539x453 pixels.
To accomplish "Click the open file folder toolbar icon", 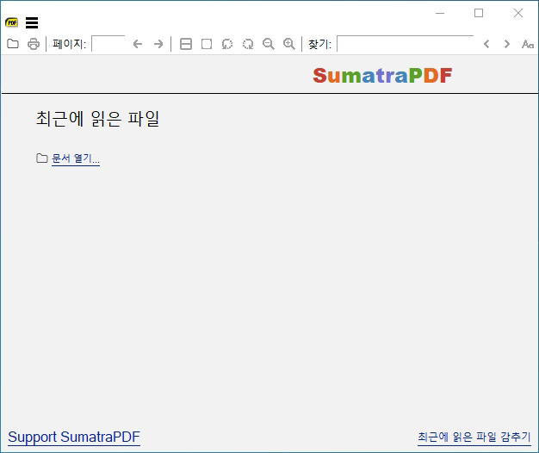I will 13,44.
